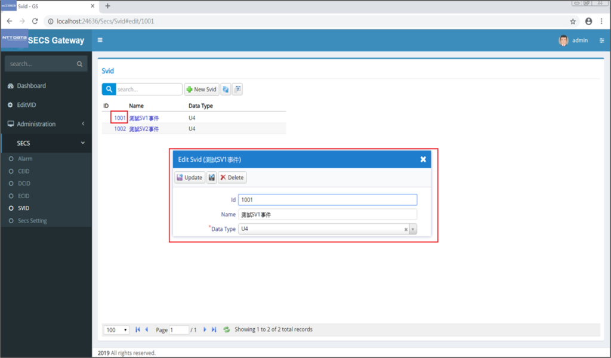Bookmark this page with the star icon
The width and height of the screenshot is (611, 358).
[573, 21]
